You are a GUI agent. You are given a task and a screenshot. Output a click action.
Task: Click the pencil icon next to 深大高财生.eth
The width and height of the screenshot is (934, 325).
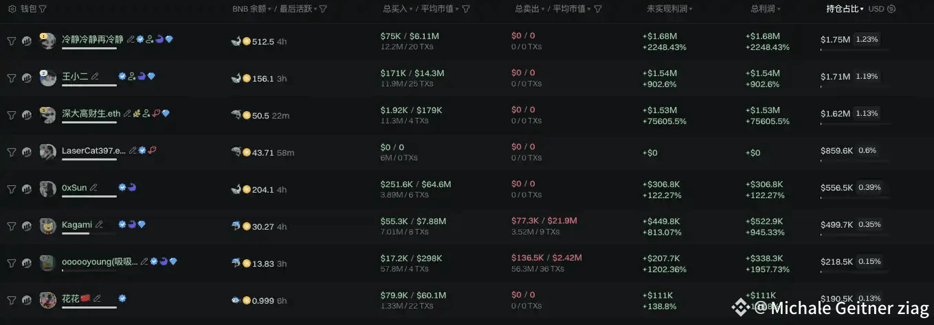(127, 113)
